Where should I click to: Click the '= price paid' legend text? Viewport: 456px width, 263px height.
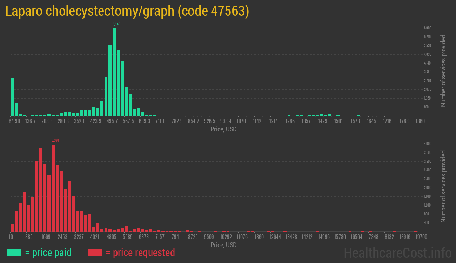coord(48,252)
